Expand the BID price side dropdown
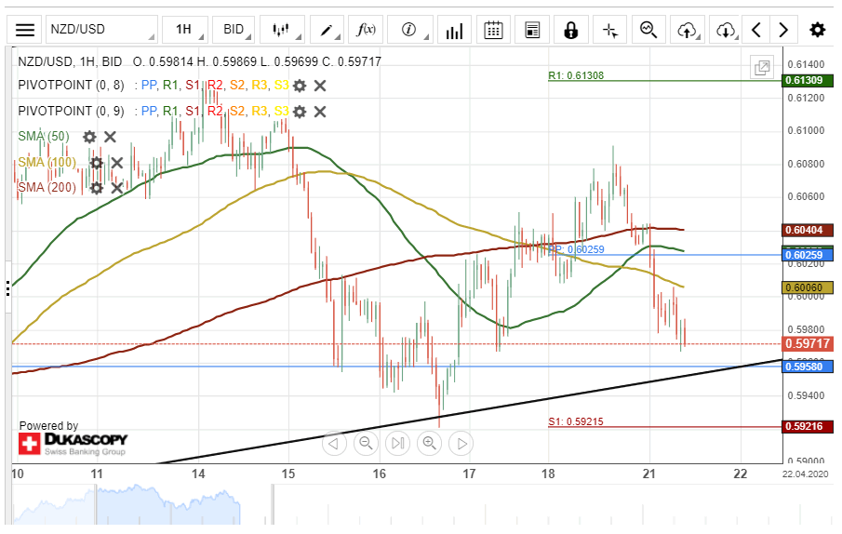The image size is (842, 534). [x=234, y=30]
